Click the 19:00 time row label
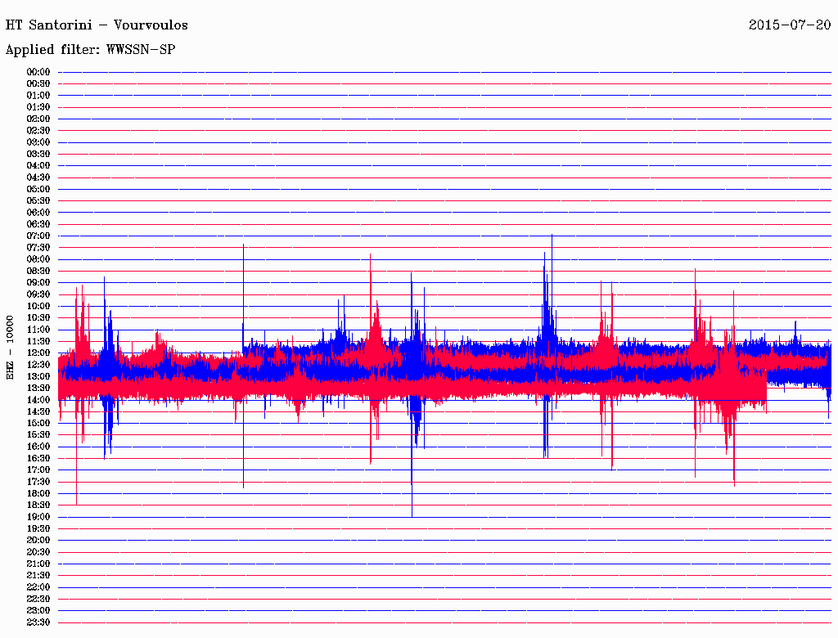838x638 pixels. tap(38, 517)
